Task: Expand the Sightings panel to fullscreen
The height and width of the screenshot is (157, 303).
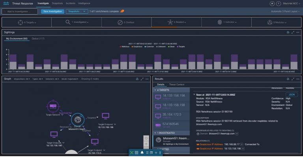Action: [293, 32]
